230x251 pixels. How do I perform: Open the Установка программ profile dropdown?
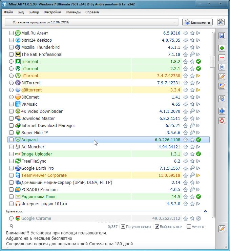(92, 22)
